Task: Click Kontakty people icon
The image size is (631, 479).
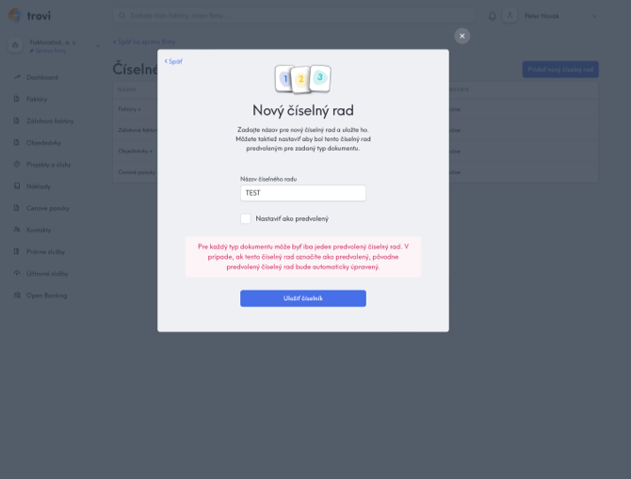Action: 17,230
